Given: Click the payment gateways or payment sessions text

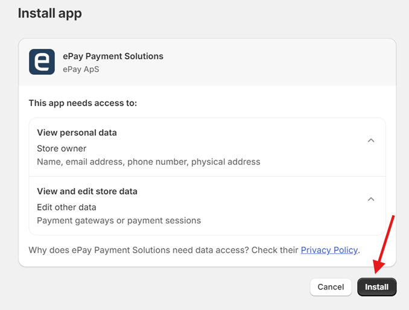Looking at the screenshot, I should (x=119, y=220).
